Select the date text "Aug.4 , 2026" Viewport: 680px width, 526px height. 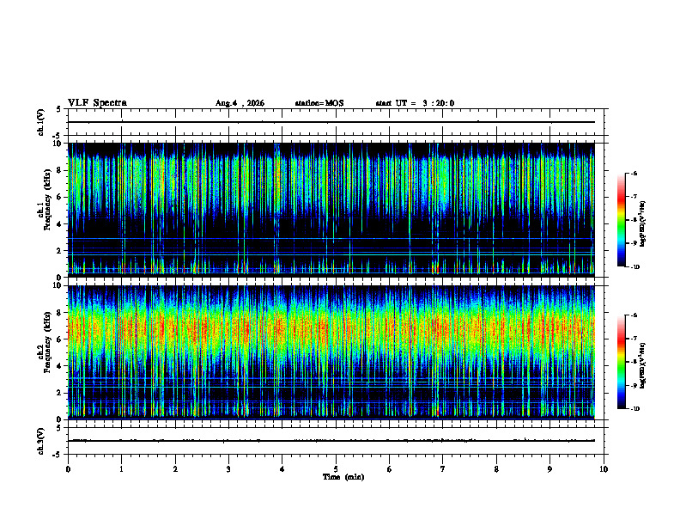point(240,103)
